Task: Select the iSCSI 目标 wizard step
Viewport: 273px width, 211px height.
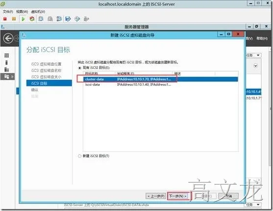Action: (x=49, y=83)
